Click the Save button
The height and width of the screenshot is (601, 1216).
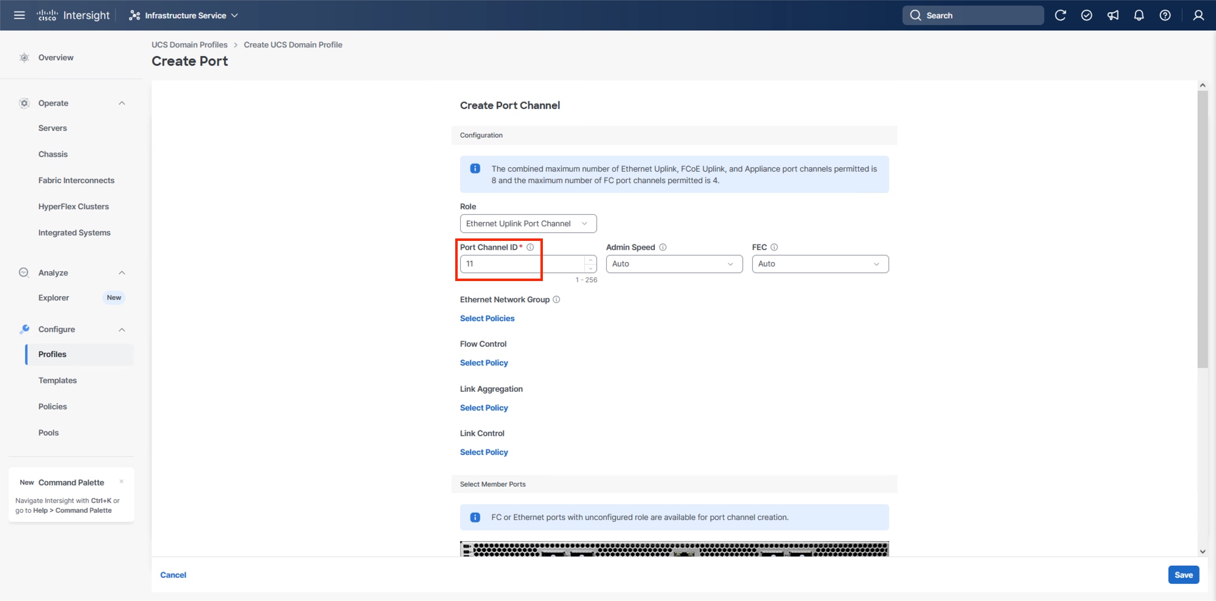1183,574
